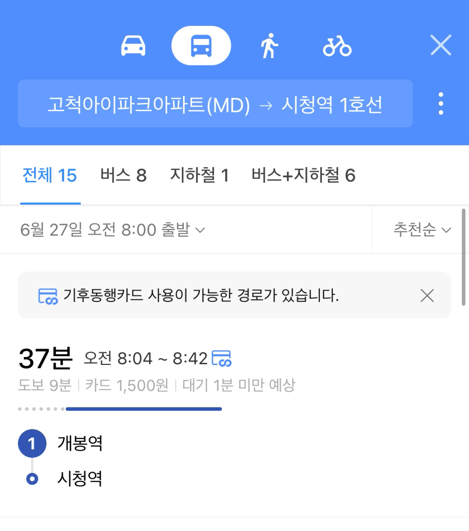Select the 시청역 arrival stop
The image size is (469, 531).
tap(80, 479)
